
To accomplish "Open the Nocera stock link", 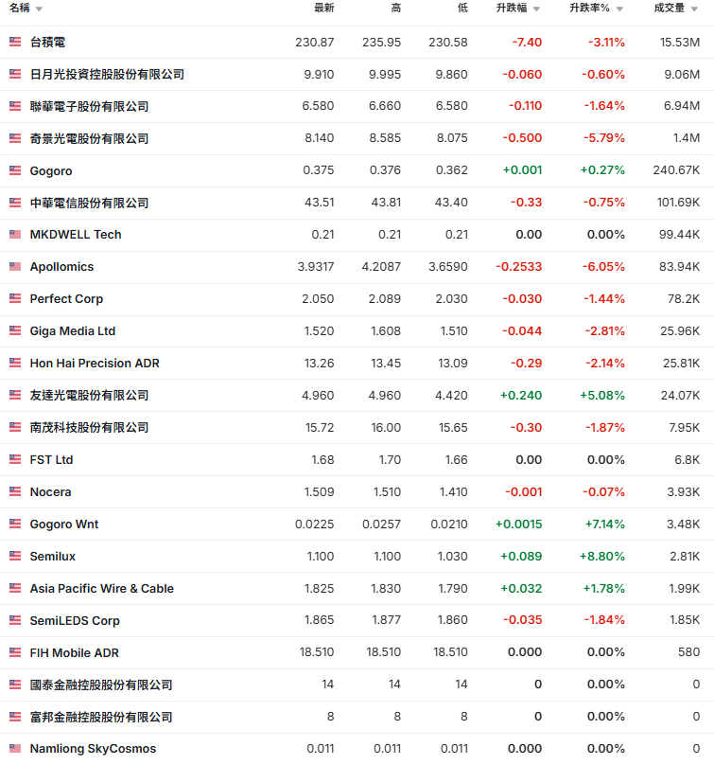I will [51, 491].
